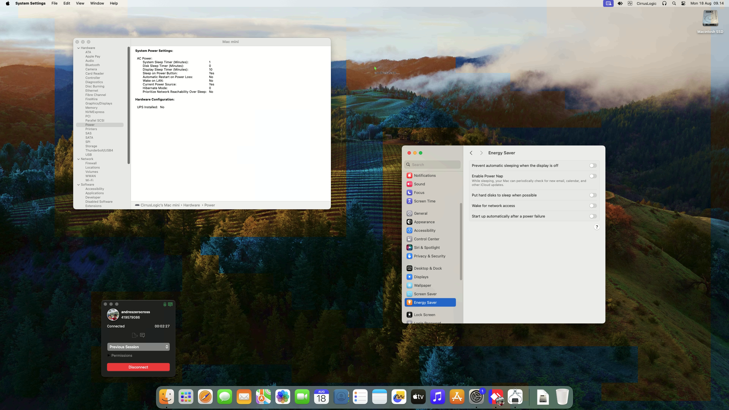Open Spotlight search in menu bar

[x=674, y=3]
